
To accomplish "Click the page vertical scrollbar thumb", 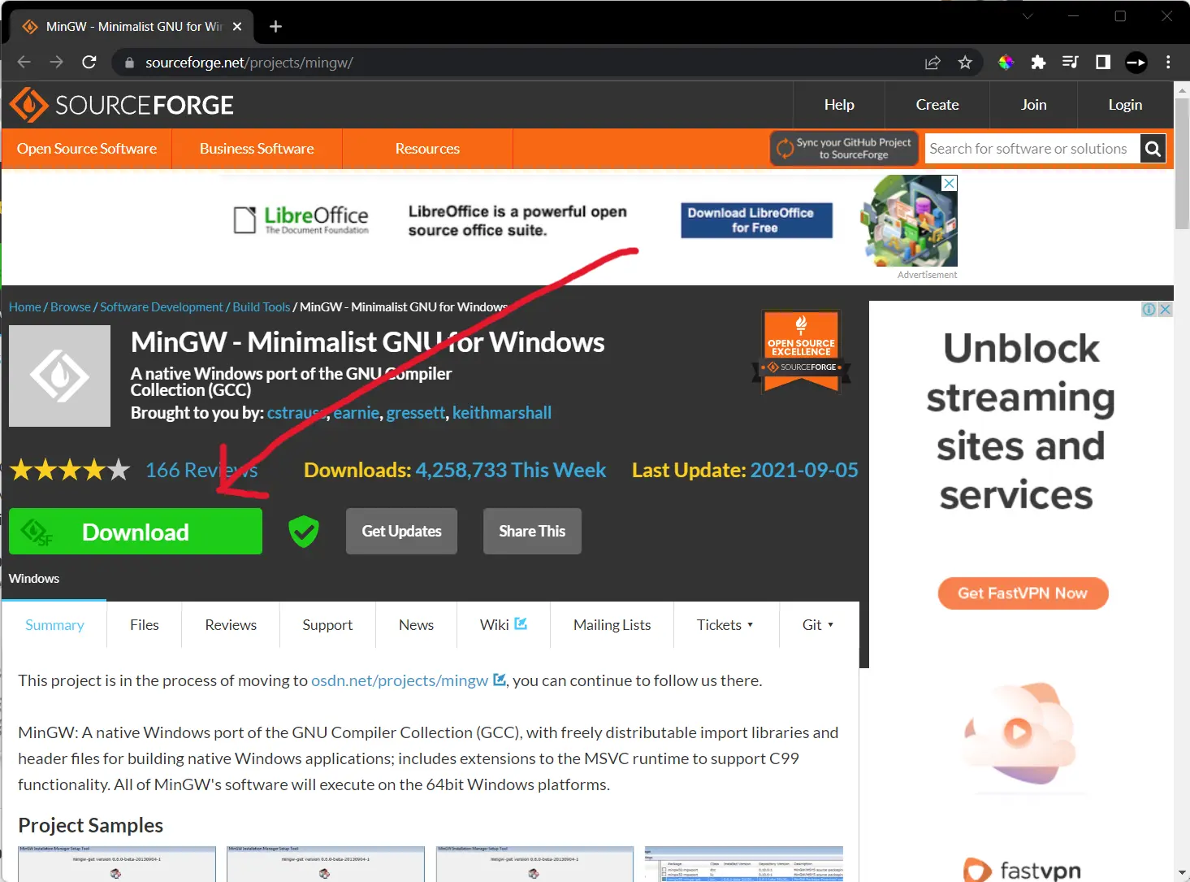I will click(1182, 163).
